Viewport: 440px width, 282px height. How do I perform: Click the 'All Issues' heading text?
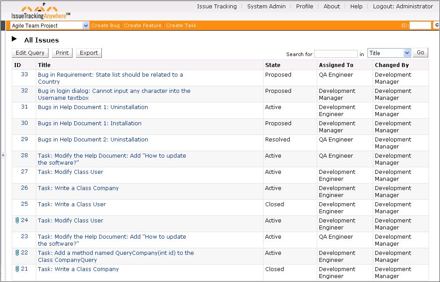pyautogui.click(x=42, y=40)
